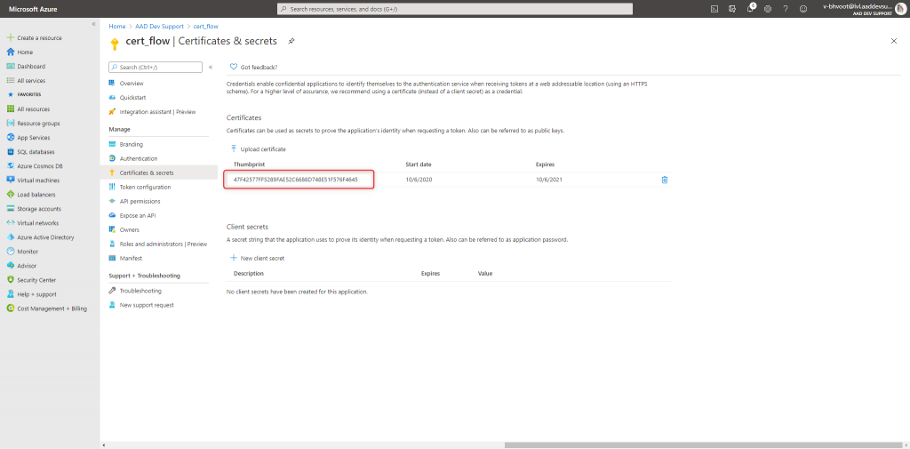Open Help + support

click(x=31, y=294)
